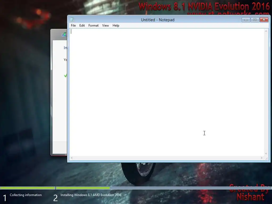Close the Untitled Notepad window
Screen dimensions: 272x204
[264, 20]
